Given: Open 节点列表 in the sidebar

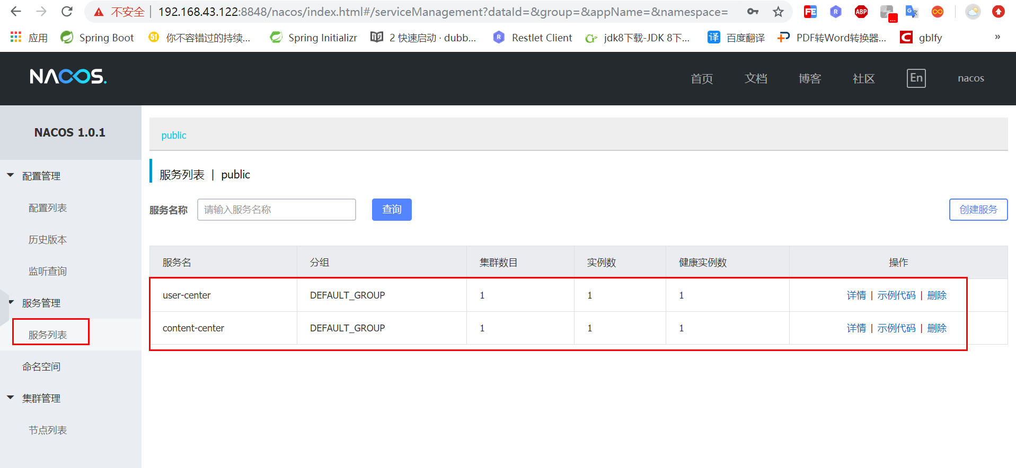Looking at the screenshot, I should [48, 430].
